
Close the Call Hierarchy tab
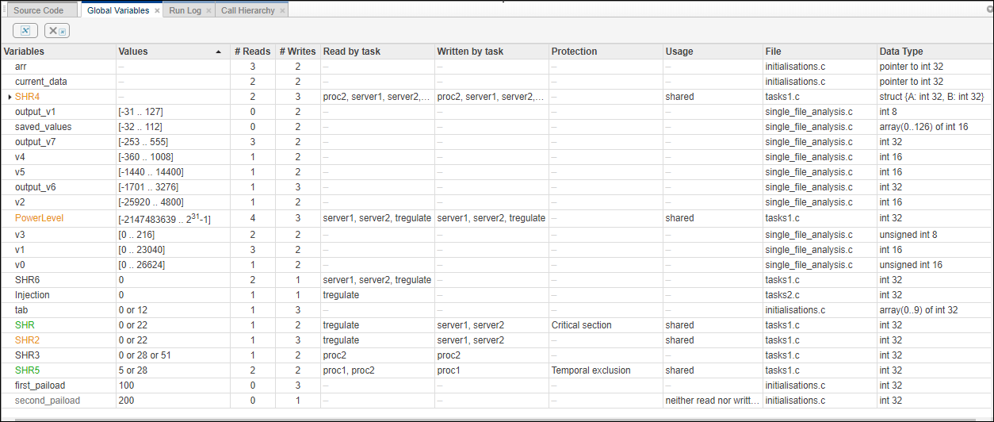coord(283,11)
